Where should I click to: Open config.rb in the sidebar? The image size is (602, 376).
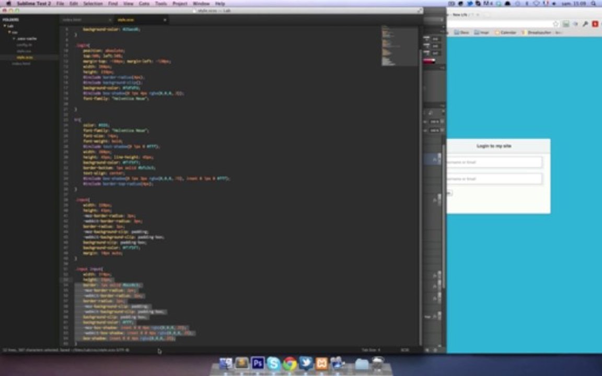click(24, 45)
